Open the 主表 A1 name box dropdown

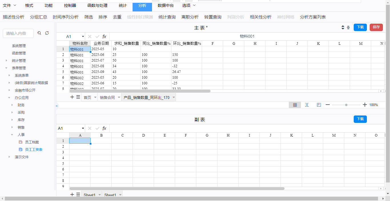coord(83,36)
